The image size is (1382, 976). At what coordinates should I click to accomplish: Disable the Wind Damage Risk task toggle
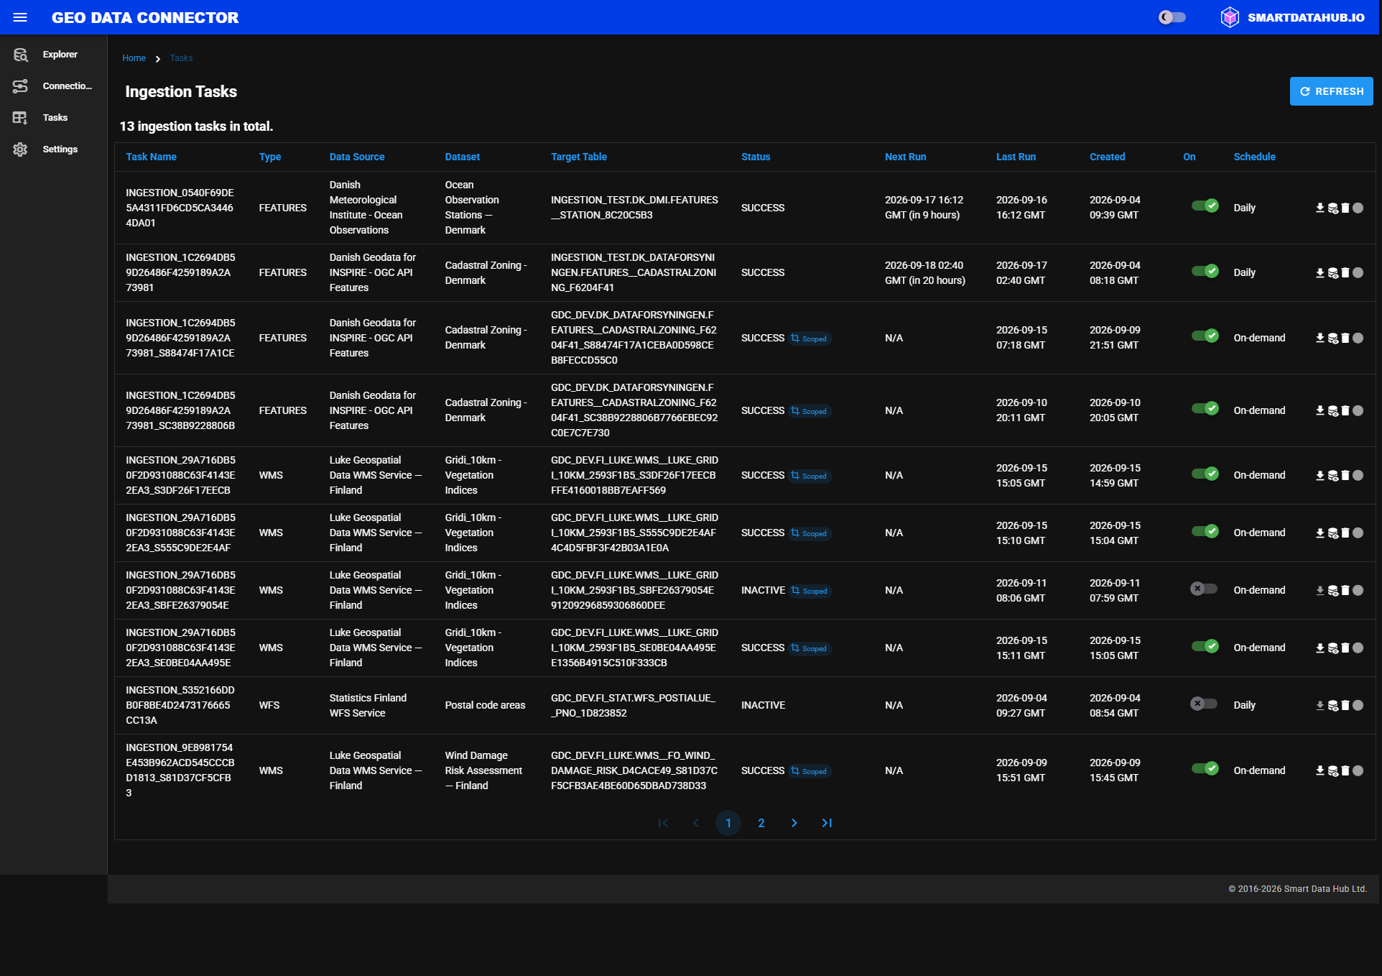pos(1205,769)
